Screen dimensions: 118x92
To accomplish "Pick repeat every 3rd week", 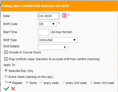I will 91,82.
